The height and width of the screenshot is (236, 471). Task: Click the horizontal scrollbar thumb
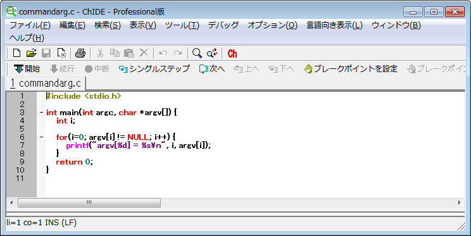pos(89,202)
